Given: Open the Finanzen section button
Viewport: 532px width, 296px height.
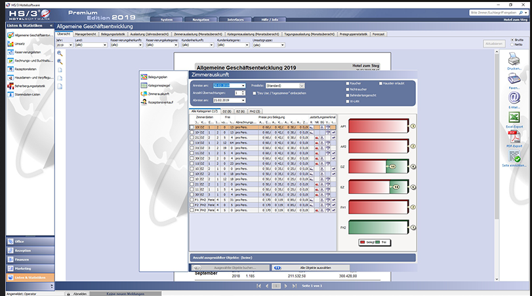Looking at the screenshot, I should [x=30, y=259].
